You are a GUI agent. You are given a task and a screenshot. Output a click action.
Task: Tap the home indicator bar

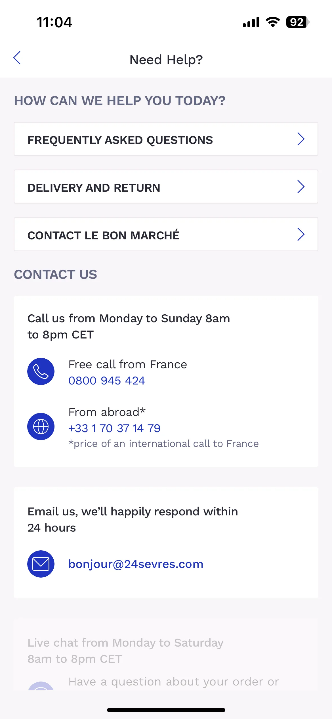[166, 710]
